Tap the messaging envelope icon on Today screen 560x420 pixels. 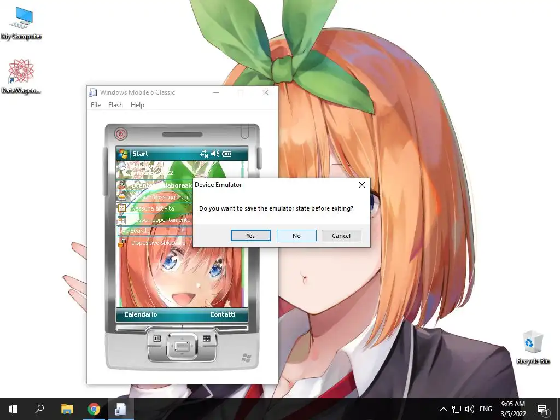pos(122,197)
